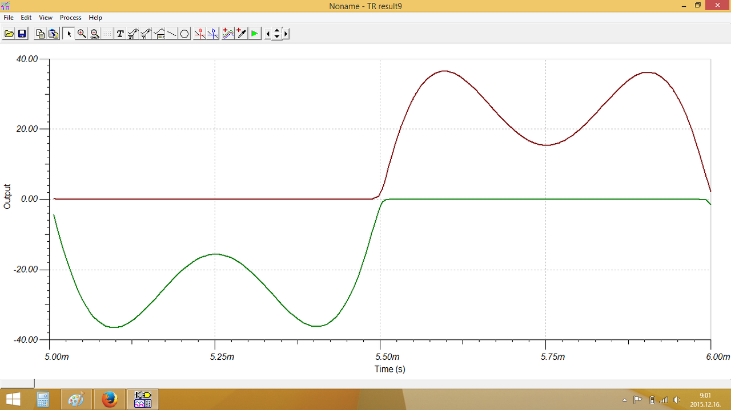The width and height of the screenshot is (731, 410).
Task: Select the zoom in magnifier tool
Action: 82,34
